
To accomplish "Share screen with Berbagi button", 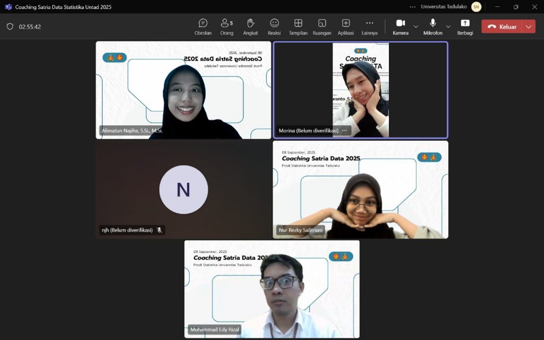I will point(465,27).
